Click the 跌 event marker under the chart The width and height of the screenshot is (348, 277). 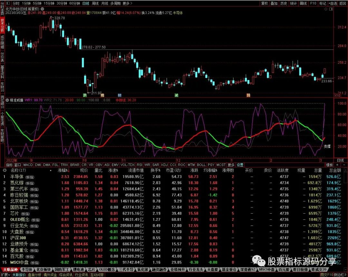pos(85,95)
